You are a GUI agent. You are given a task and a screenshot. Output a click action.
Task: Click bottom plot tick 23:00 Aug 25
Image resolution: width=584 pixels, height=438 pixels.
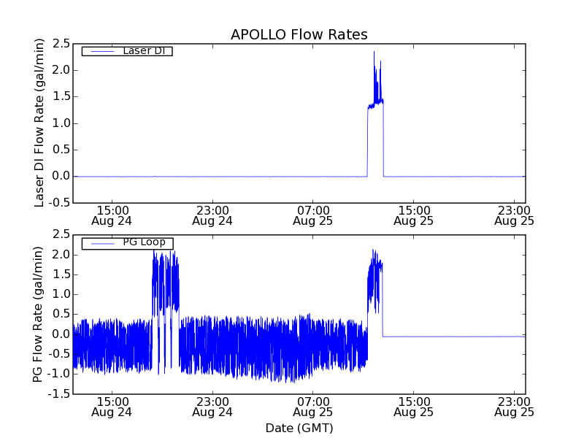point(515,407)
